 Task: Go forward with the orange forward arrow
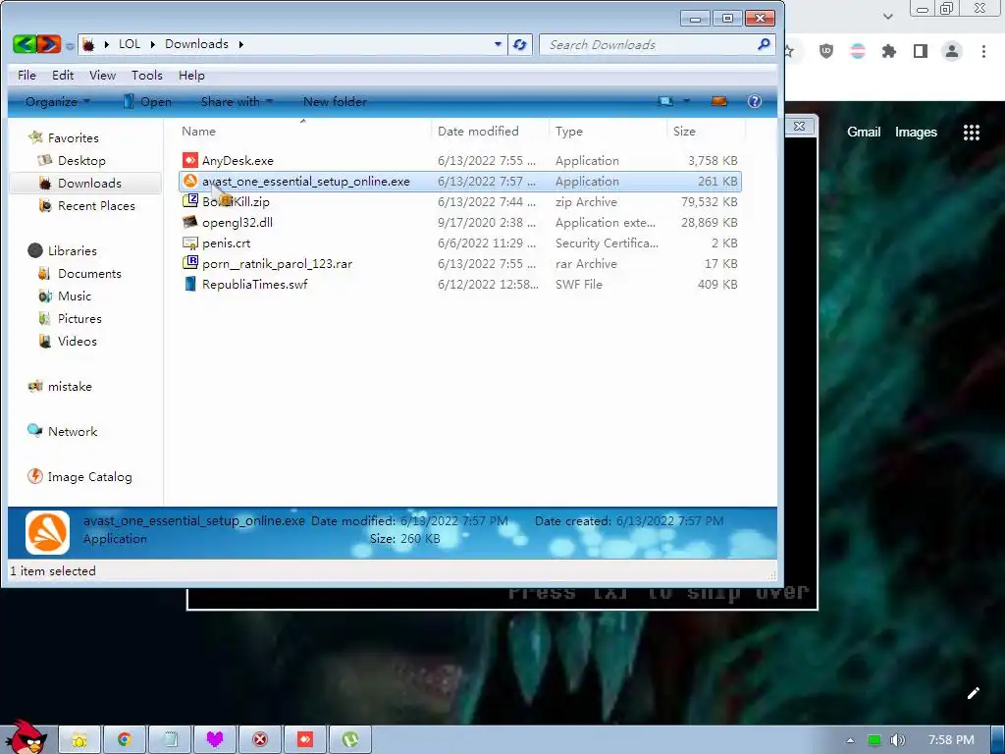[x=48, y=44]
